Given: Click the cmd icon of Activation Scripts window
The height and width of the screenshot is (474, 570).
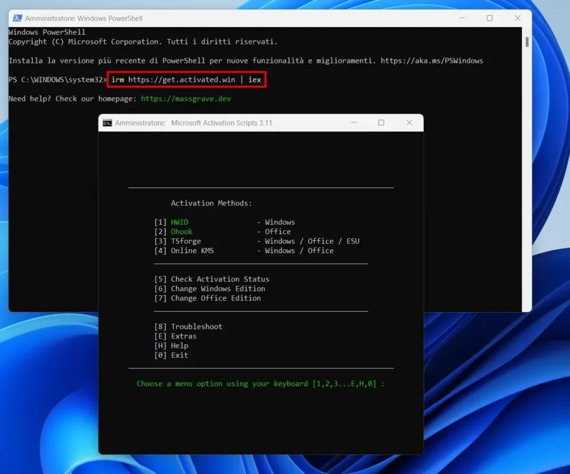Looking at the screenshot, I should [107, 123].
